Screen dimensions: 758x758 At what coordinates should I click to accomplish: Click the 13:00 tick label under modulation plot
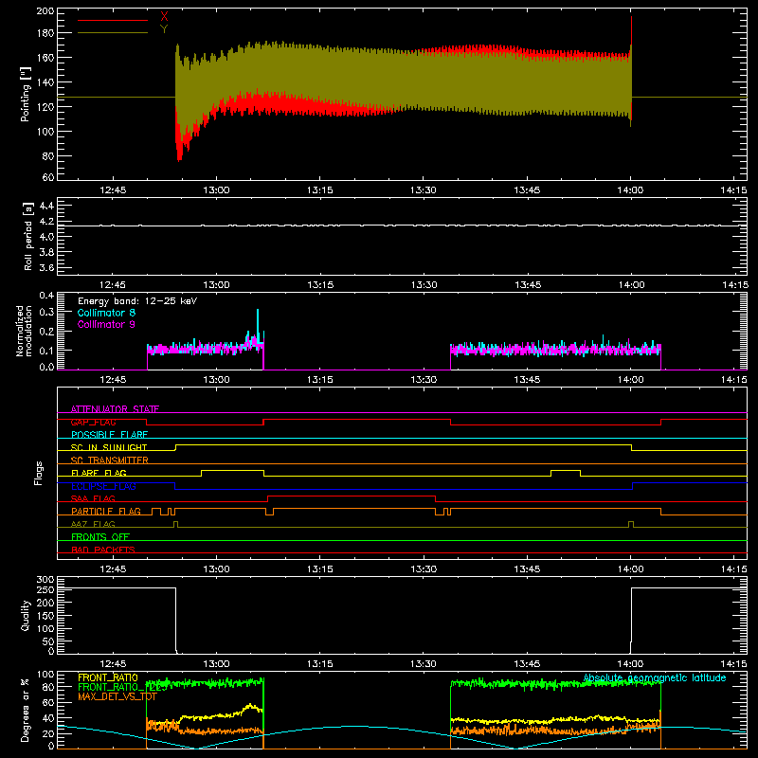coord(216,380)
